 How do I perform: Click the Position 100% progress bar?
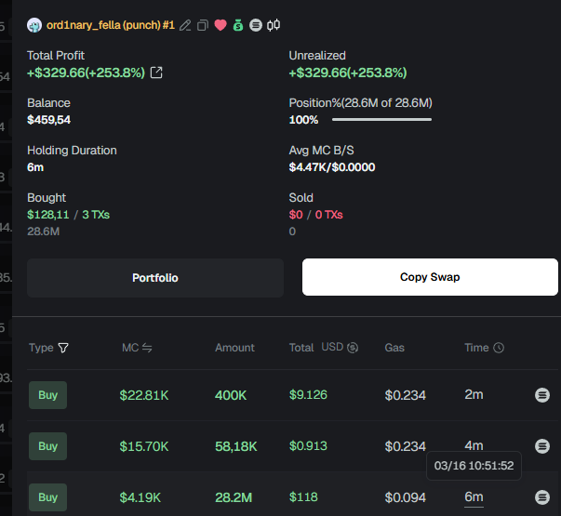point(381,119)
